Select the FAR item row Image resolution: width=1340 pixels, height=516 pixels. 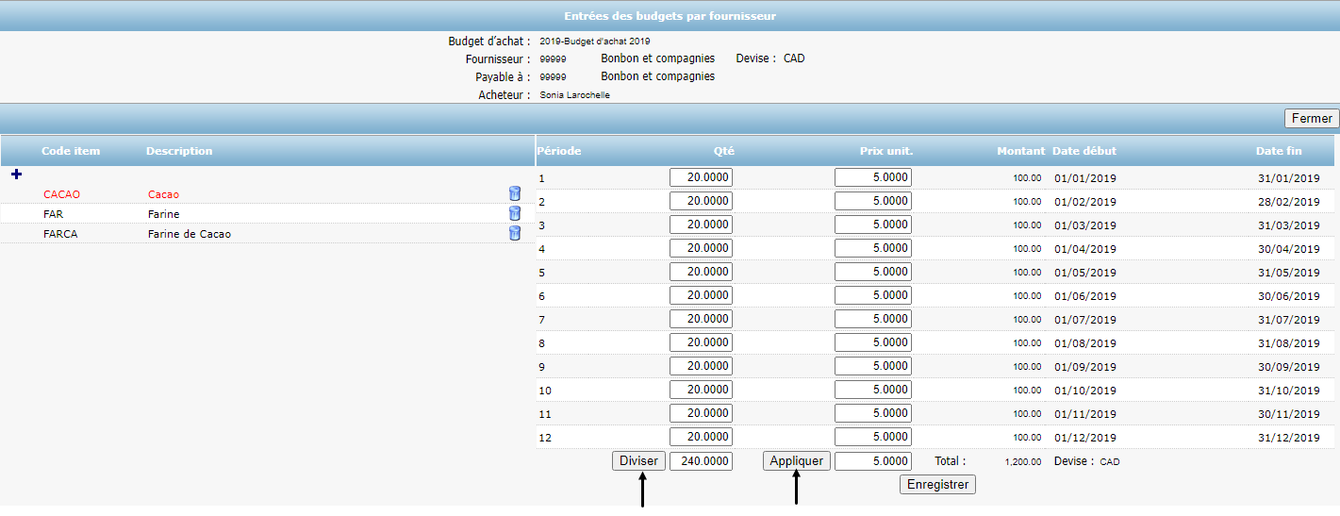pyautogui.click(x=54, y=214)
